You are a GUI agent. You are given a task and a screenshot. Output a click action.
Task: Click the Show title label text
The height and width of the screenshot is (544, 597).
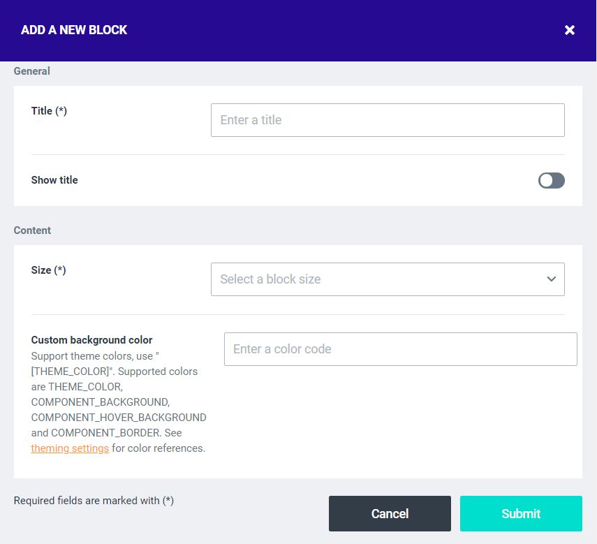[x=54, y=180]
